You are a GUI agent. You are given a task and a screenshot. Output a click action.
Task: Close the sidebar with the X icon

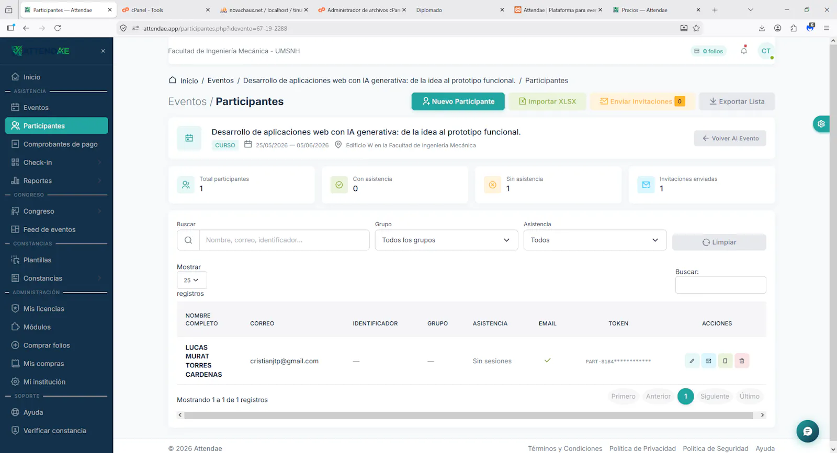103,51
